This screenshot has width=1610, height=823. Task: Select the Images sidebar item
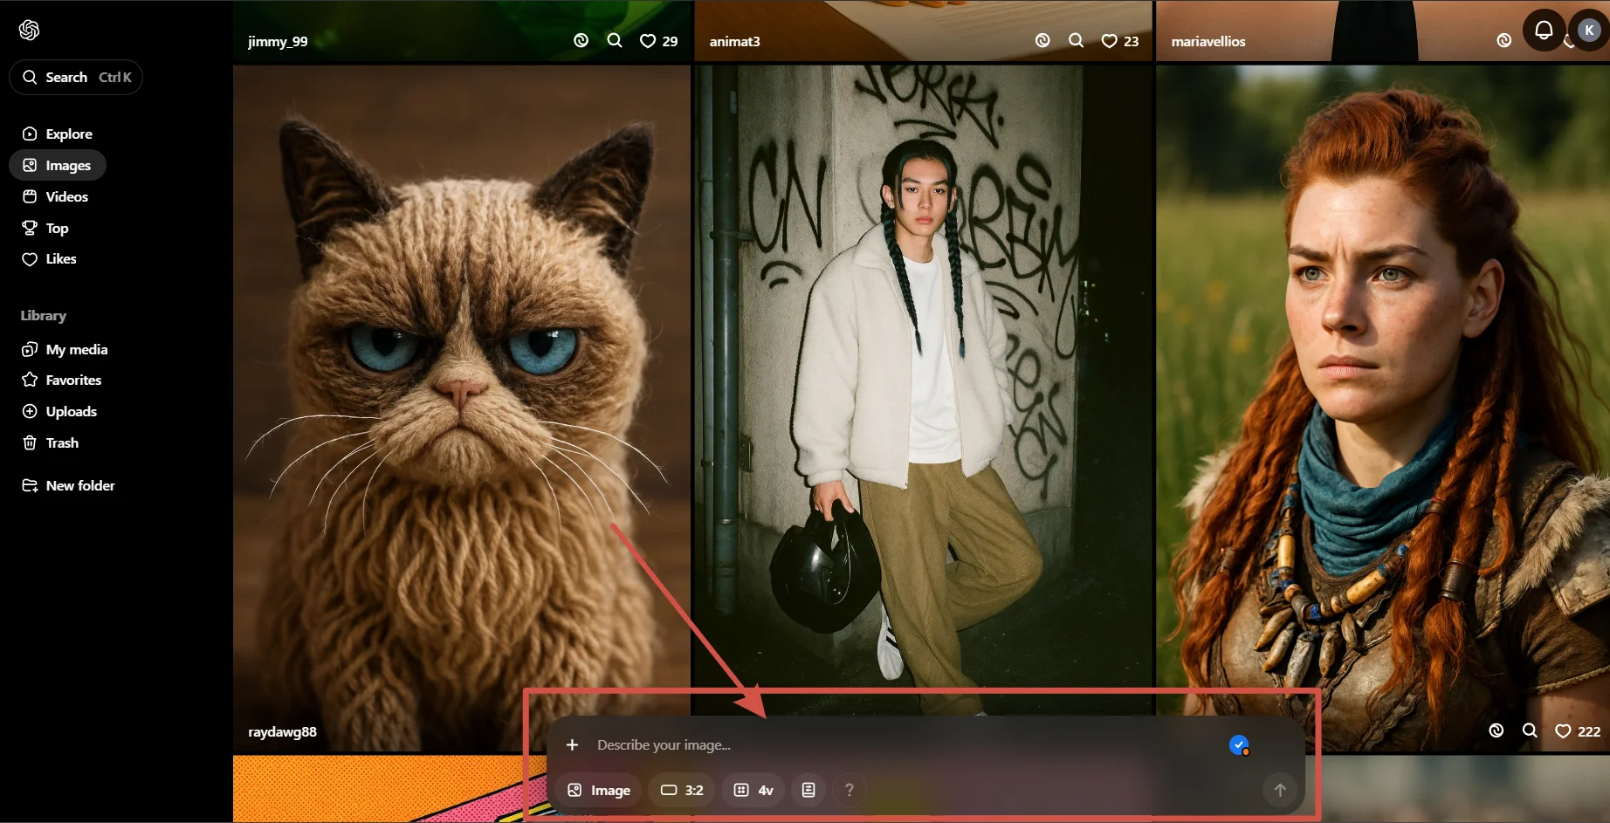coord(58,165)
